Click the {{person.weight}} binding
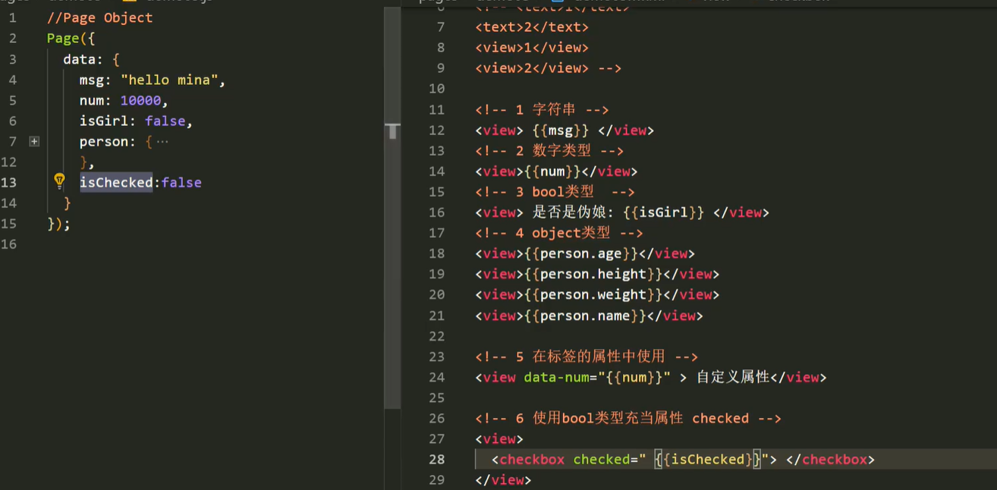 point(593,294)
